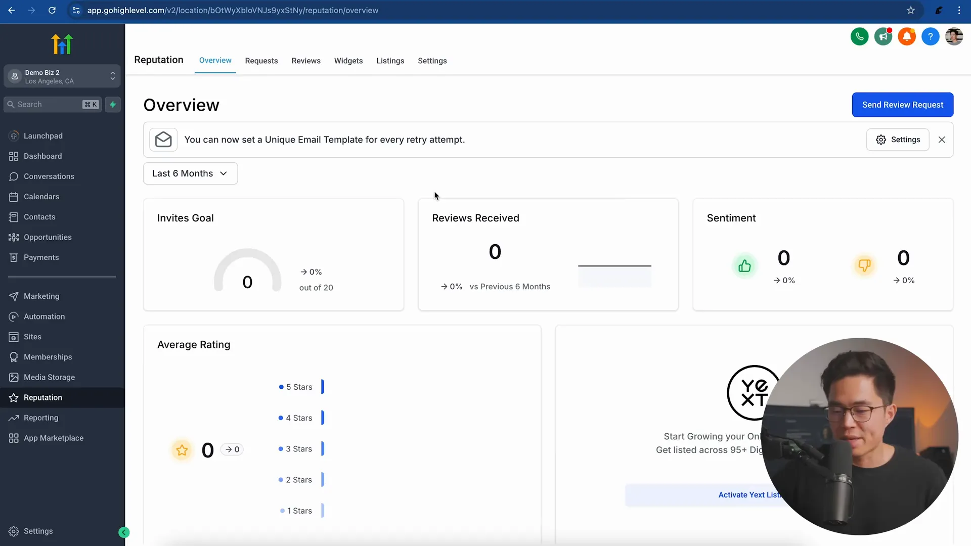This screenshot has width=971, height=546.
Task: Click the Reviews Received trend chart
Action: [x=614, y=276]
